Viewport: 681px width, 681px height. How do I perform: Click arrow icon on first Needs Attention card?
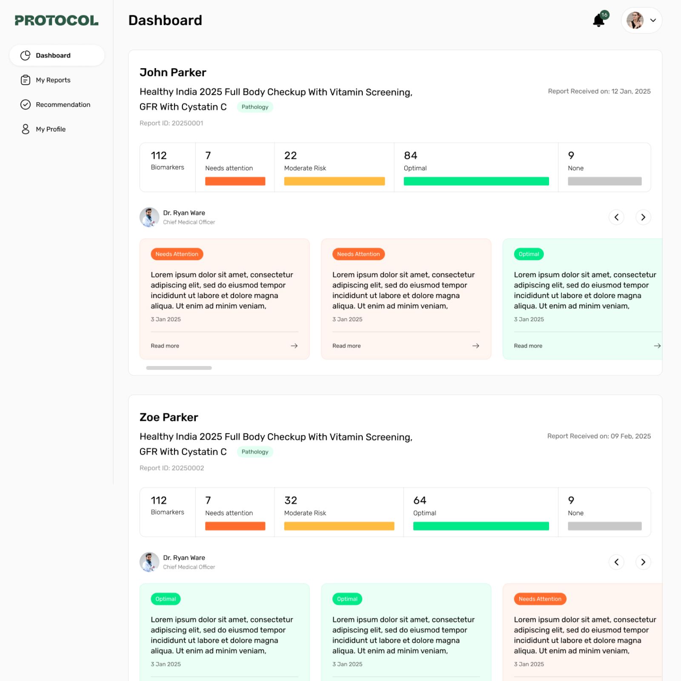tap(294, 346)
